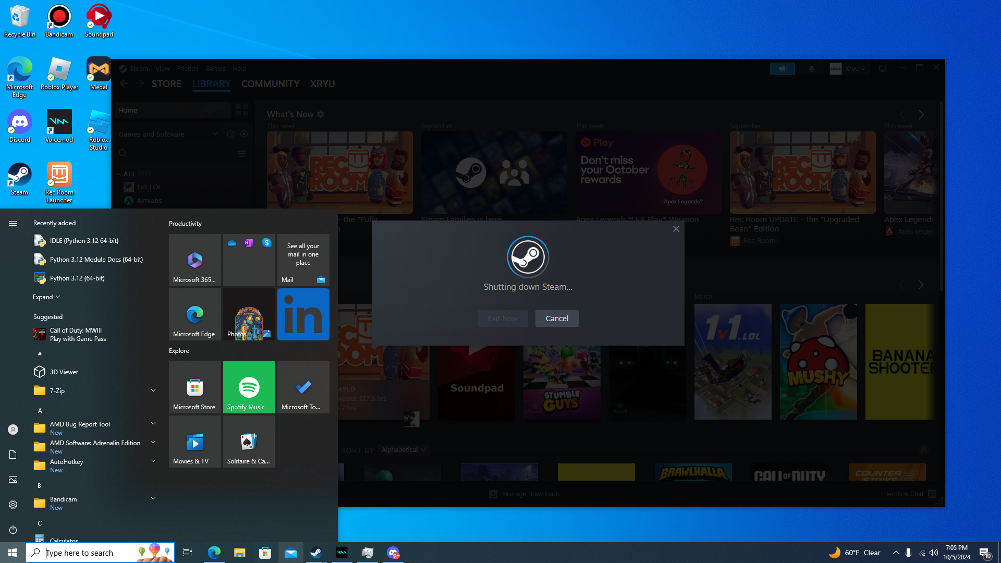Open IDLE (Python 3.12 64-bit) entry

point(84,241)
